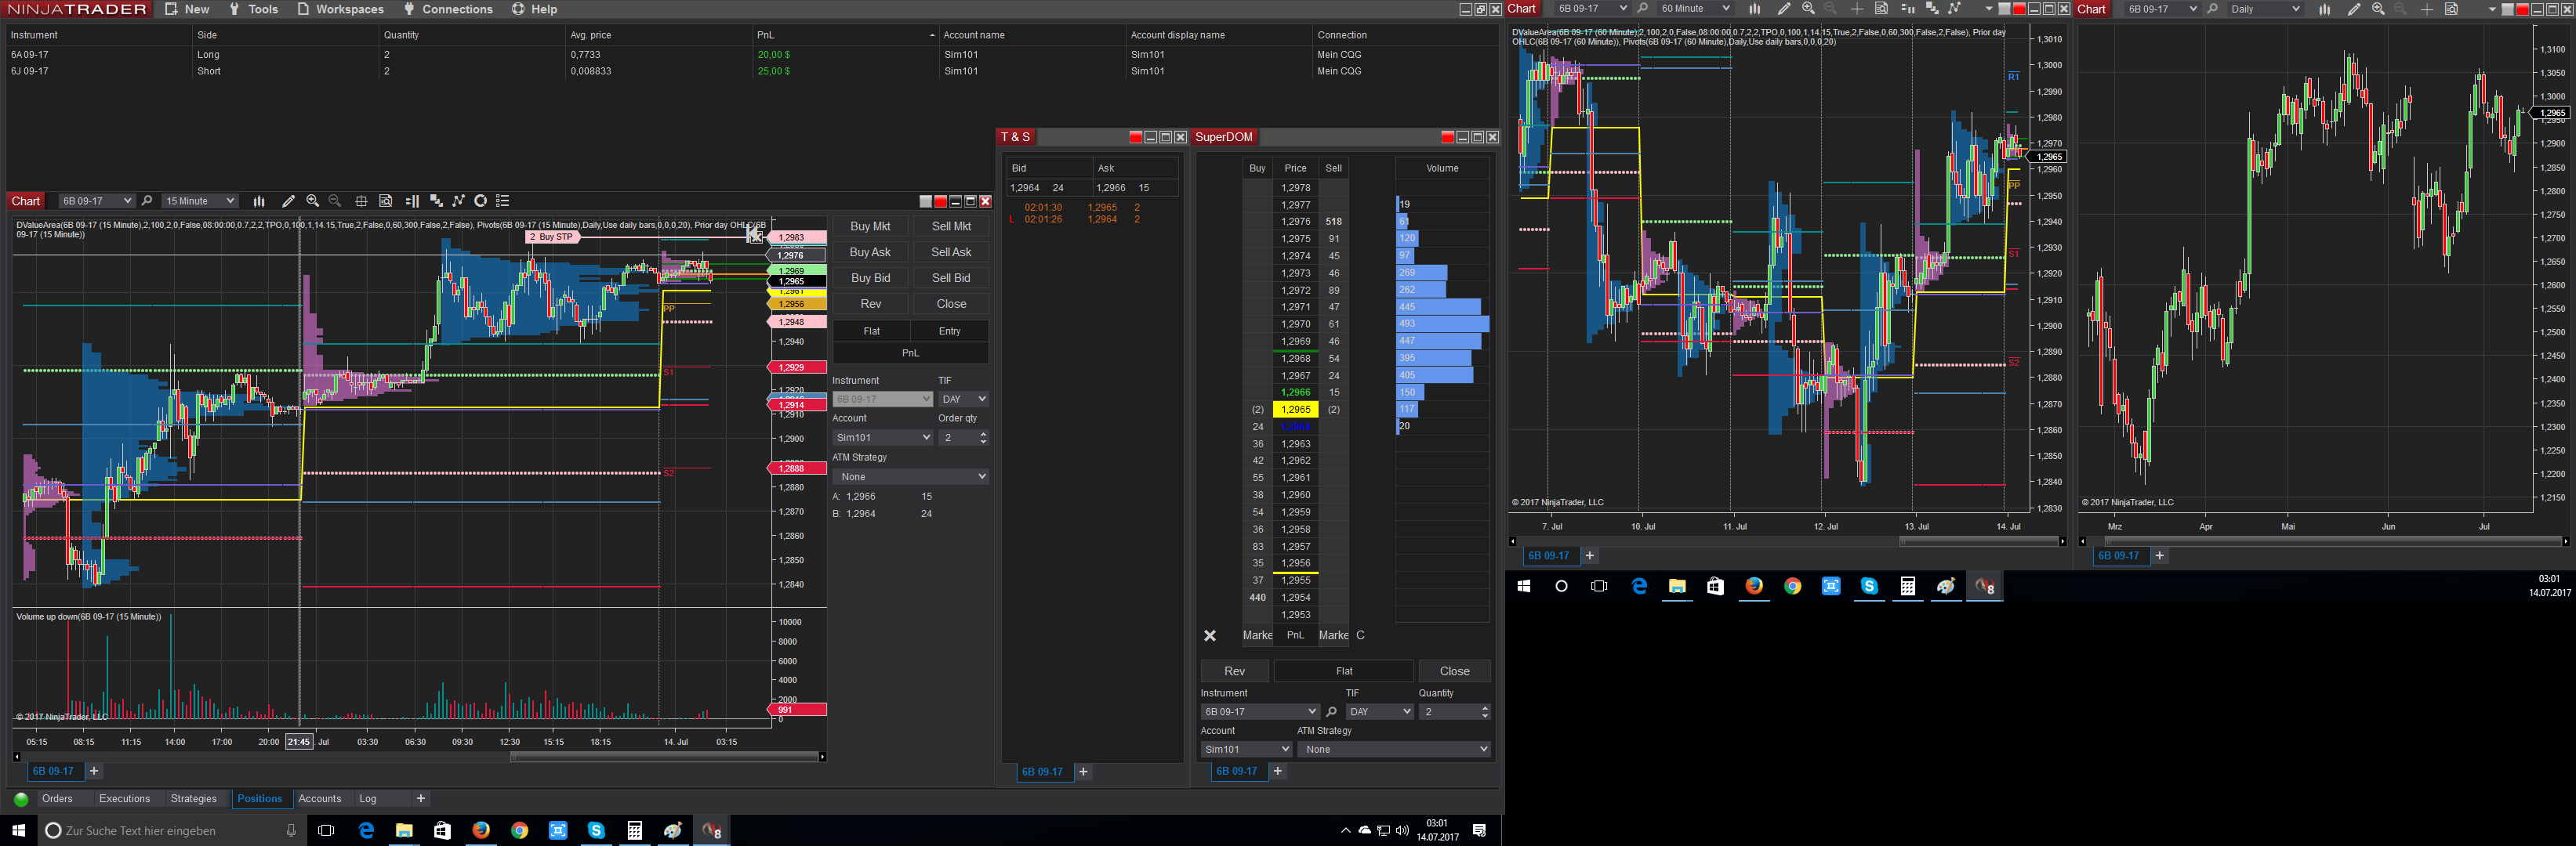The width and height of the screenshot is (2576, 846).
Task: Toggle red link button in SuperDOM window
Action: click(x=1447, y=137)
